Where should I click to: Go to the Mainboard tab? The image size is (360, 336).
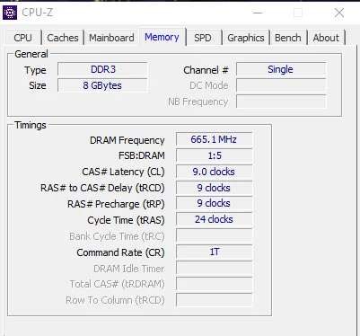click(x=111, y=38)
